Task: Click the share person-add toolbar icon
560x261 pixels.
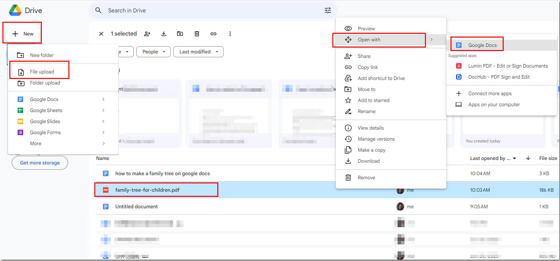Action: tap(147, 34)
